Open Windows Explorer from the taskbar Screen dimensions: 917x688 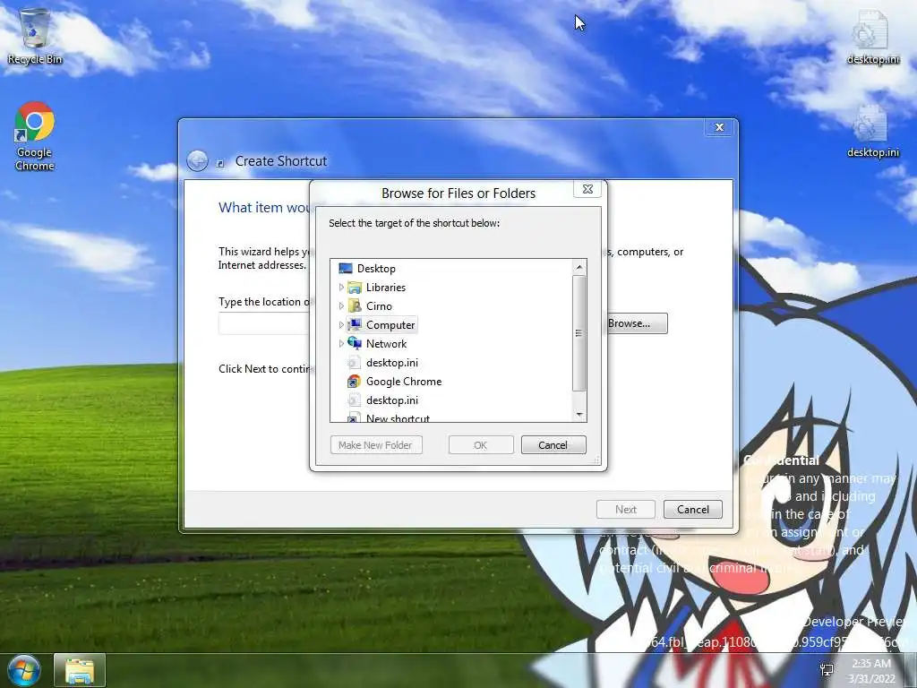pyautogui.click(x=80, y=670)
